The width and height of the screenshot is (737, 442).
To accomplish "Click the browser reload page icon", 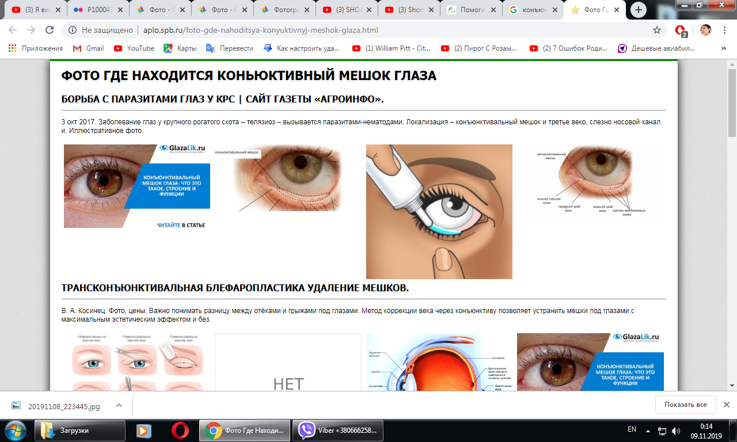I will [x=49, y=31].
